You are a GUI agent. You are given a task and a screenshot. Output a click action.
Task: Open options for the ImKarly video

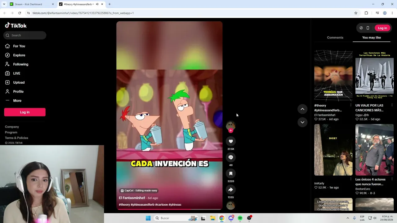pos(351,179)
